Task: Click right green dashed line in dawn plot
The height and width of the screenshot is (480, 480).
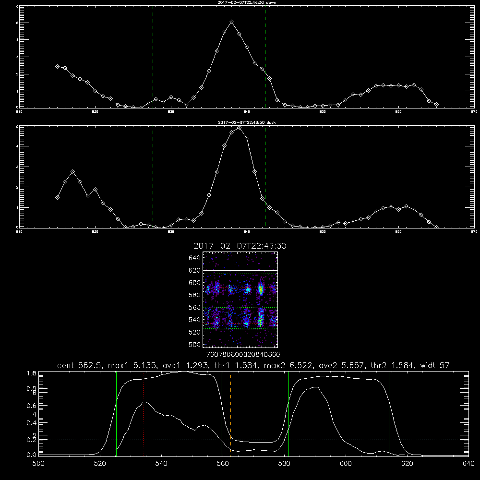Action: pyautogui.click(x=265, y=58)
